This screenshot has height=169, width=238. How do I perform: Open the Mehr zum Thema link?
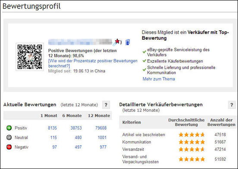tap(159, 79)
